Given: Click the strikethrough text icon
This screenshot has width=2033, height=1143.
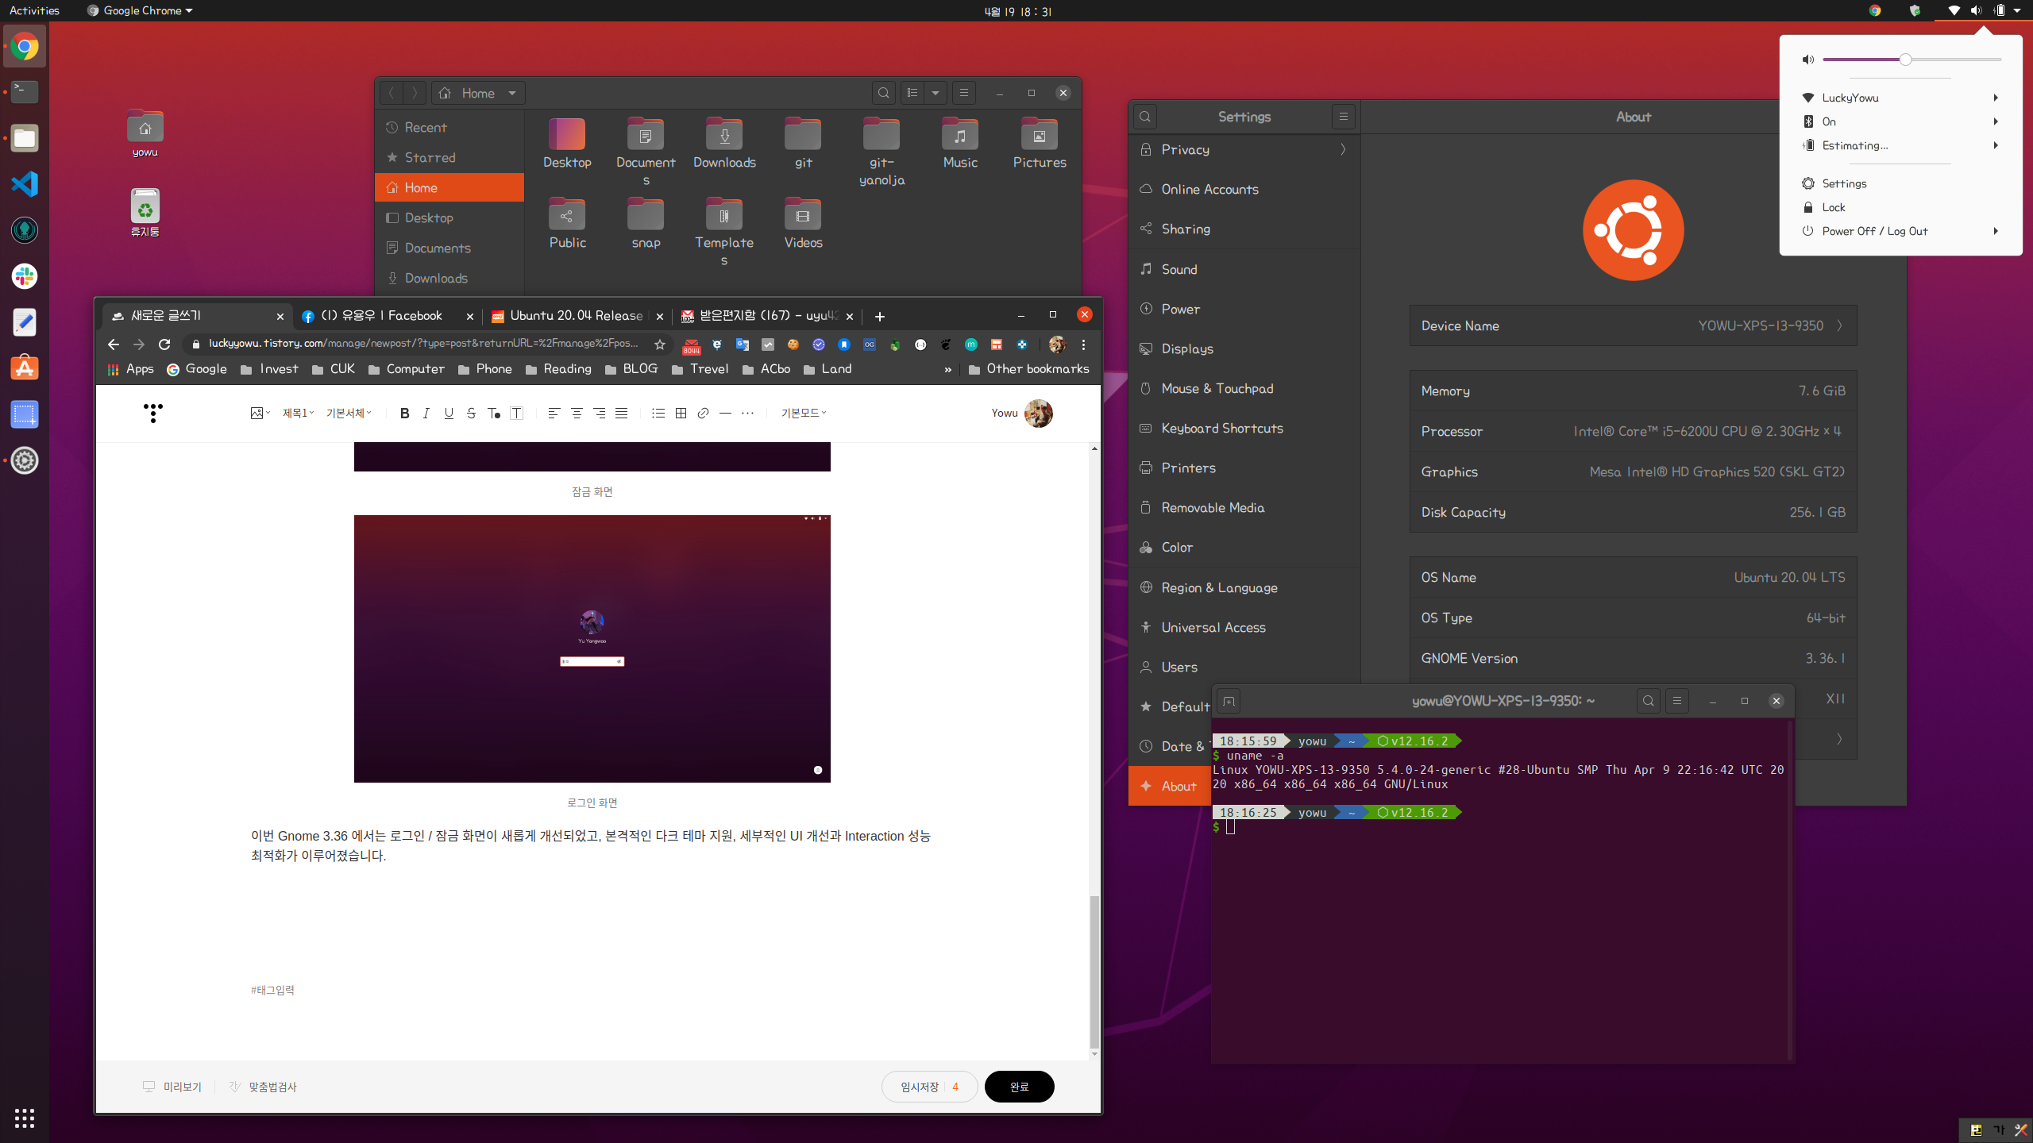Looking at the screenshot, I should pos(471,413).
